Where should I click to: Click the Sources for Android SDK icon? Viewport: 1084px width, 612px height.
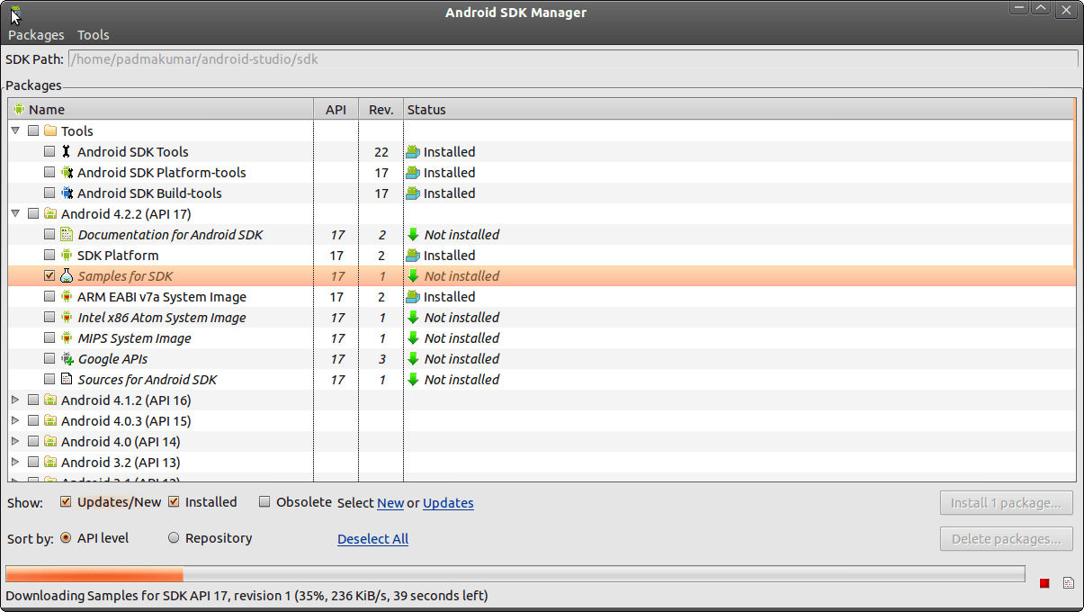coord(66,380)
